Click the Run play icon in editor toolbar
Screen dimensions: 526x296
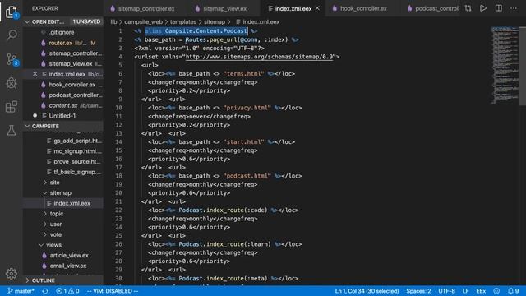click(x=483, y=8)
